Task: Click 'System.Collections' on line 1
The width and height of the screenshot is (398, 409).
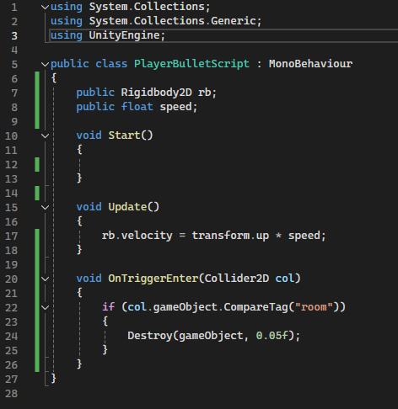Action: [x=147, y=7]
